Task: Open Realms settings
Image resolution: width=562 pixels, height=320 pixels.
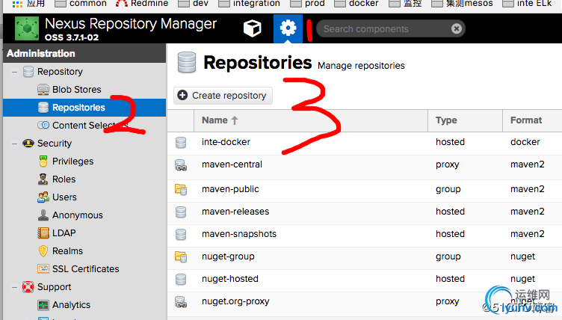Action: 67,250
